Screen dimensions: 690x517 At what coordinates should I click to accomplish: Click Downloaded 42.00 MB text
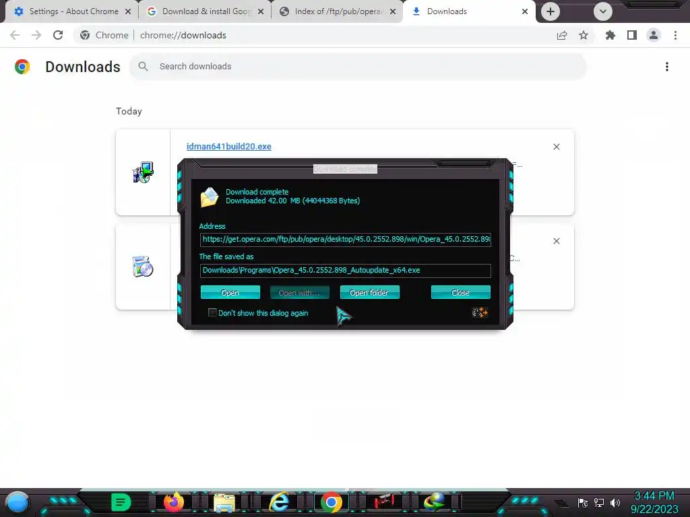292,201
